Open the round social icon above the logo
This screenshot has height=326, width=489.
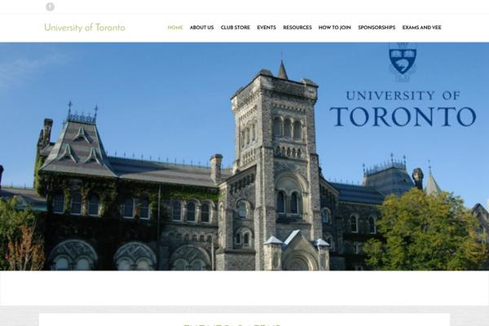pos(50,7)
